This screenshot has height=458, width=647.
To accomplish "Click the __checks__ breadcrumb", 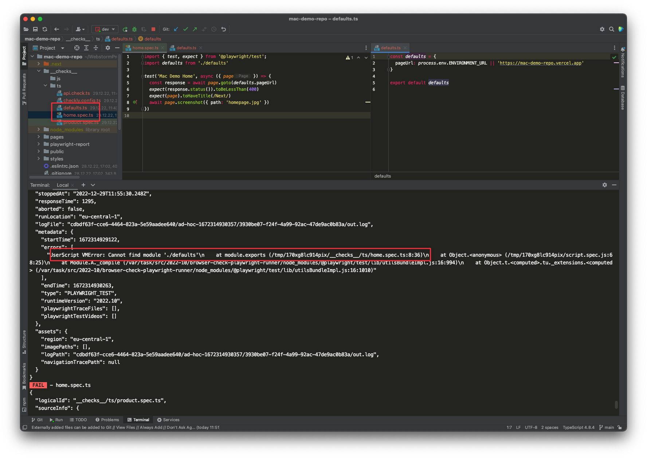I will pyautogui.click(x=78, y=39).
